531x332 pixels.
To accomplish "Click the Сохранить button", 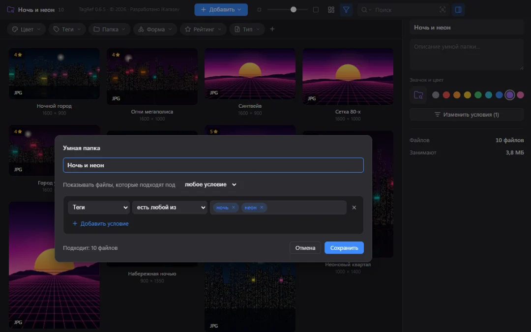I will (x=344, y=247).
